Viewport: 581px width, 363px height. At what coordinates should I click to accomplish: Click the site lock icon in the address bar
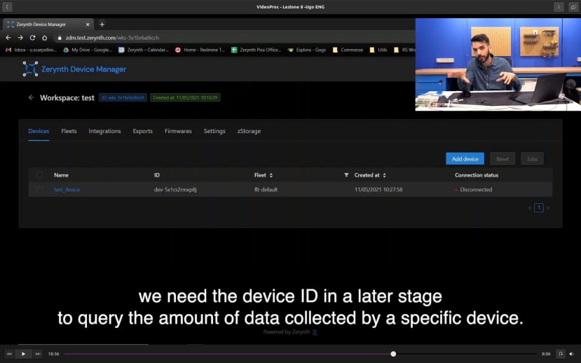(x=60, y=37)
